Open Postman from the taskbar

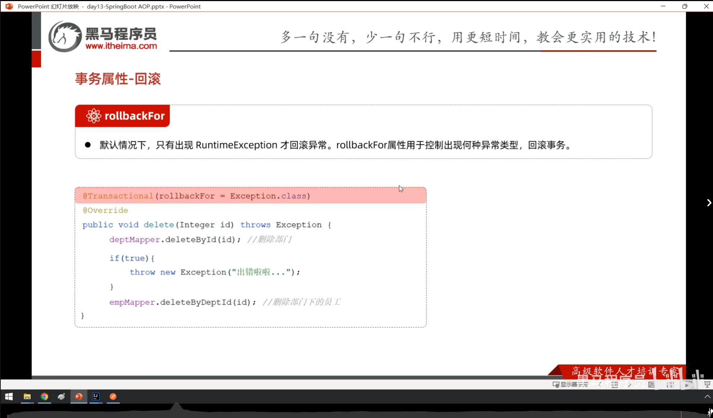point(113,396)
